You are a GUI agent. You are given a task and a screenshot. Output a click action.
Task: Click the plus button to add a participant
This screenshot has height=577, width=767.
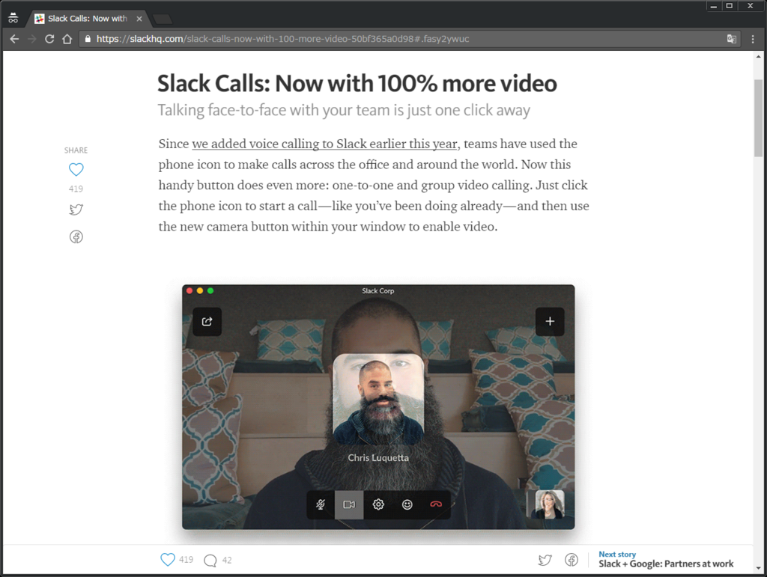[x=550, y=322]
